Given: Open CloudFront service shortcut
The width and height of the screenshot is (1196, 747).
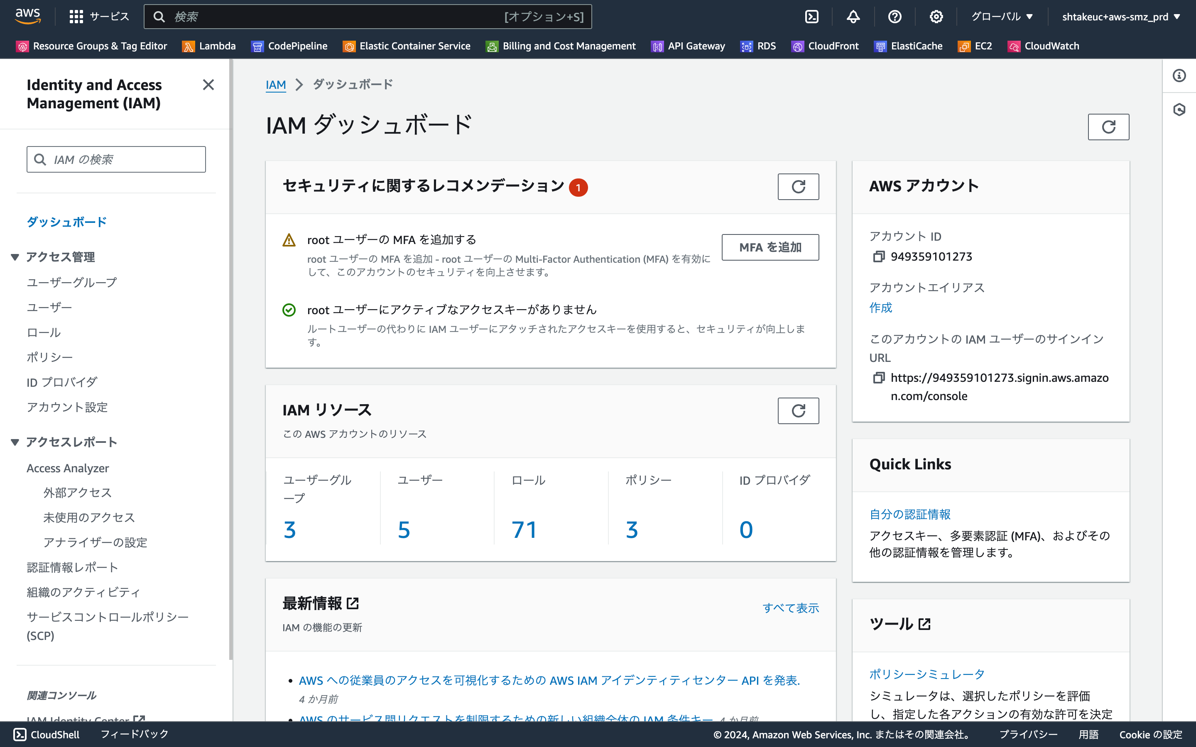Looking at the screenshot, I should (x=825, y=46).
